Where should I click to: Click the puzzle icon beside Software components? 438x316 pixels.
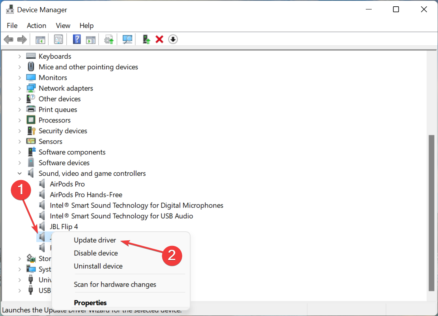coord(31,152)
